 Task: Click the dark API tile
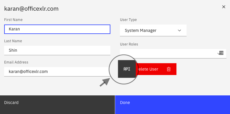coord(127,69)
